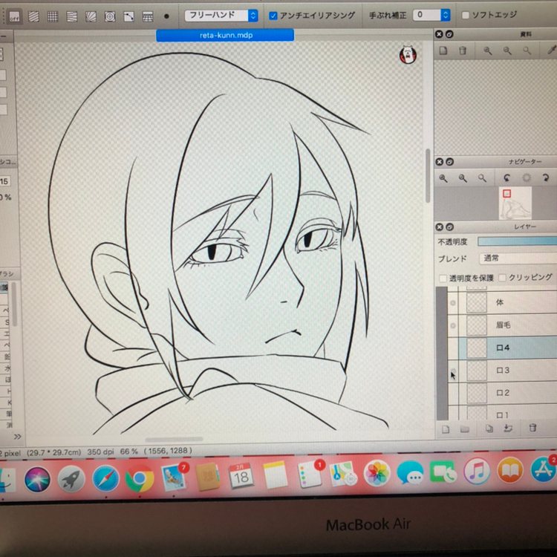Select the curve snap guide
Image resolution: width=557 pixels, height=557 pixels.
pos(128,16)
